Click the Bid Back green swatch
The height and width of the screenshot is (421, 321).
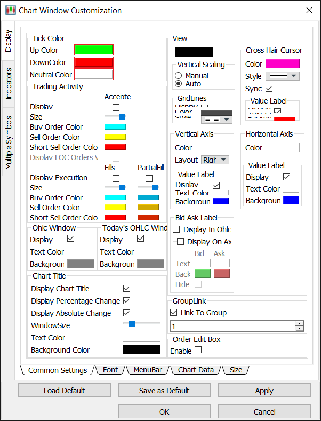coord(202,274)
